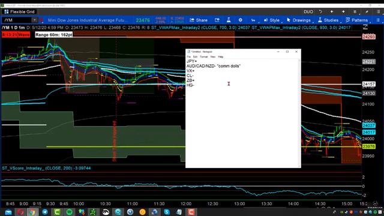Click the Range 60m: 162pt label

(53, 35)
